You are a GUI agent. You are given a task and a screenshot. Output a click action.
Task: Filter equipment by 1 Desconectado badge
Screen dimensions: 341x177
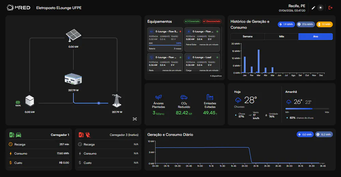(x=212, y=21)
